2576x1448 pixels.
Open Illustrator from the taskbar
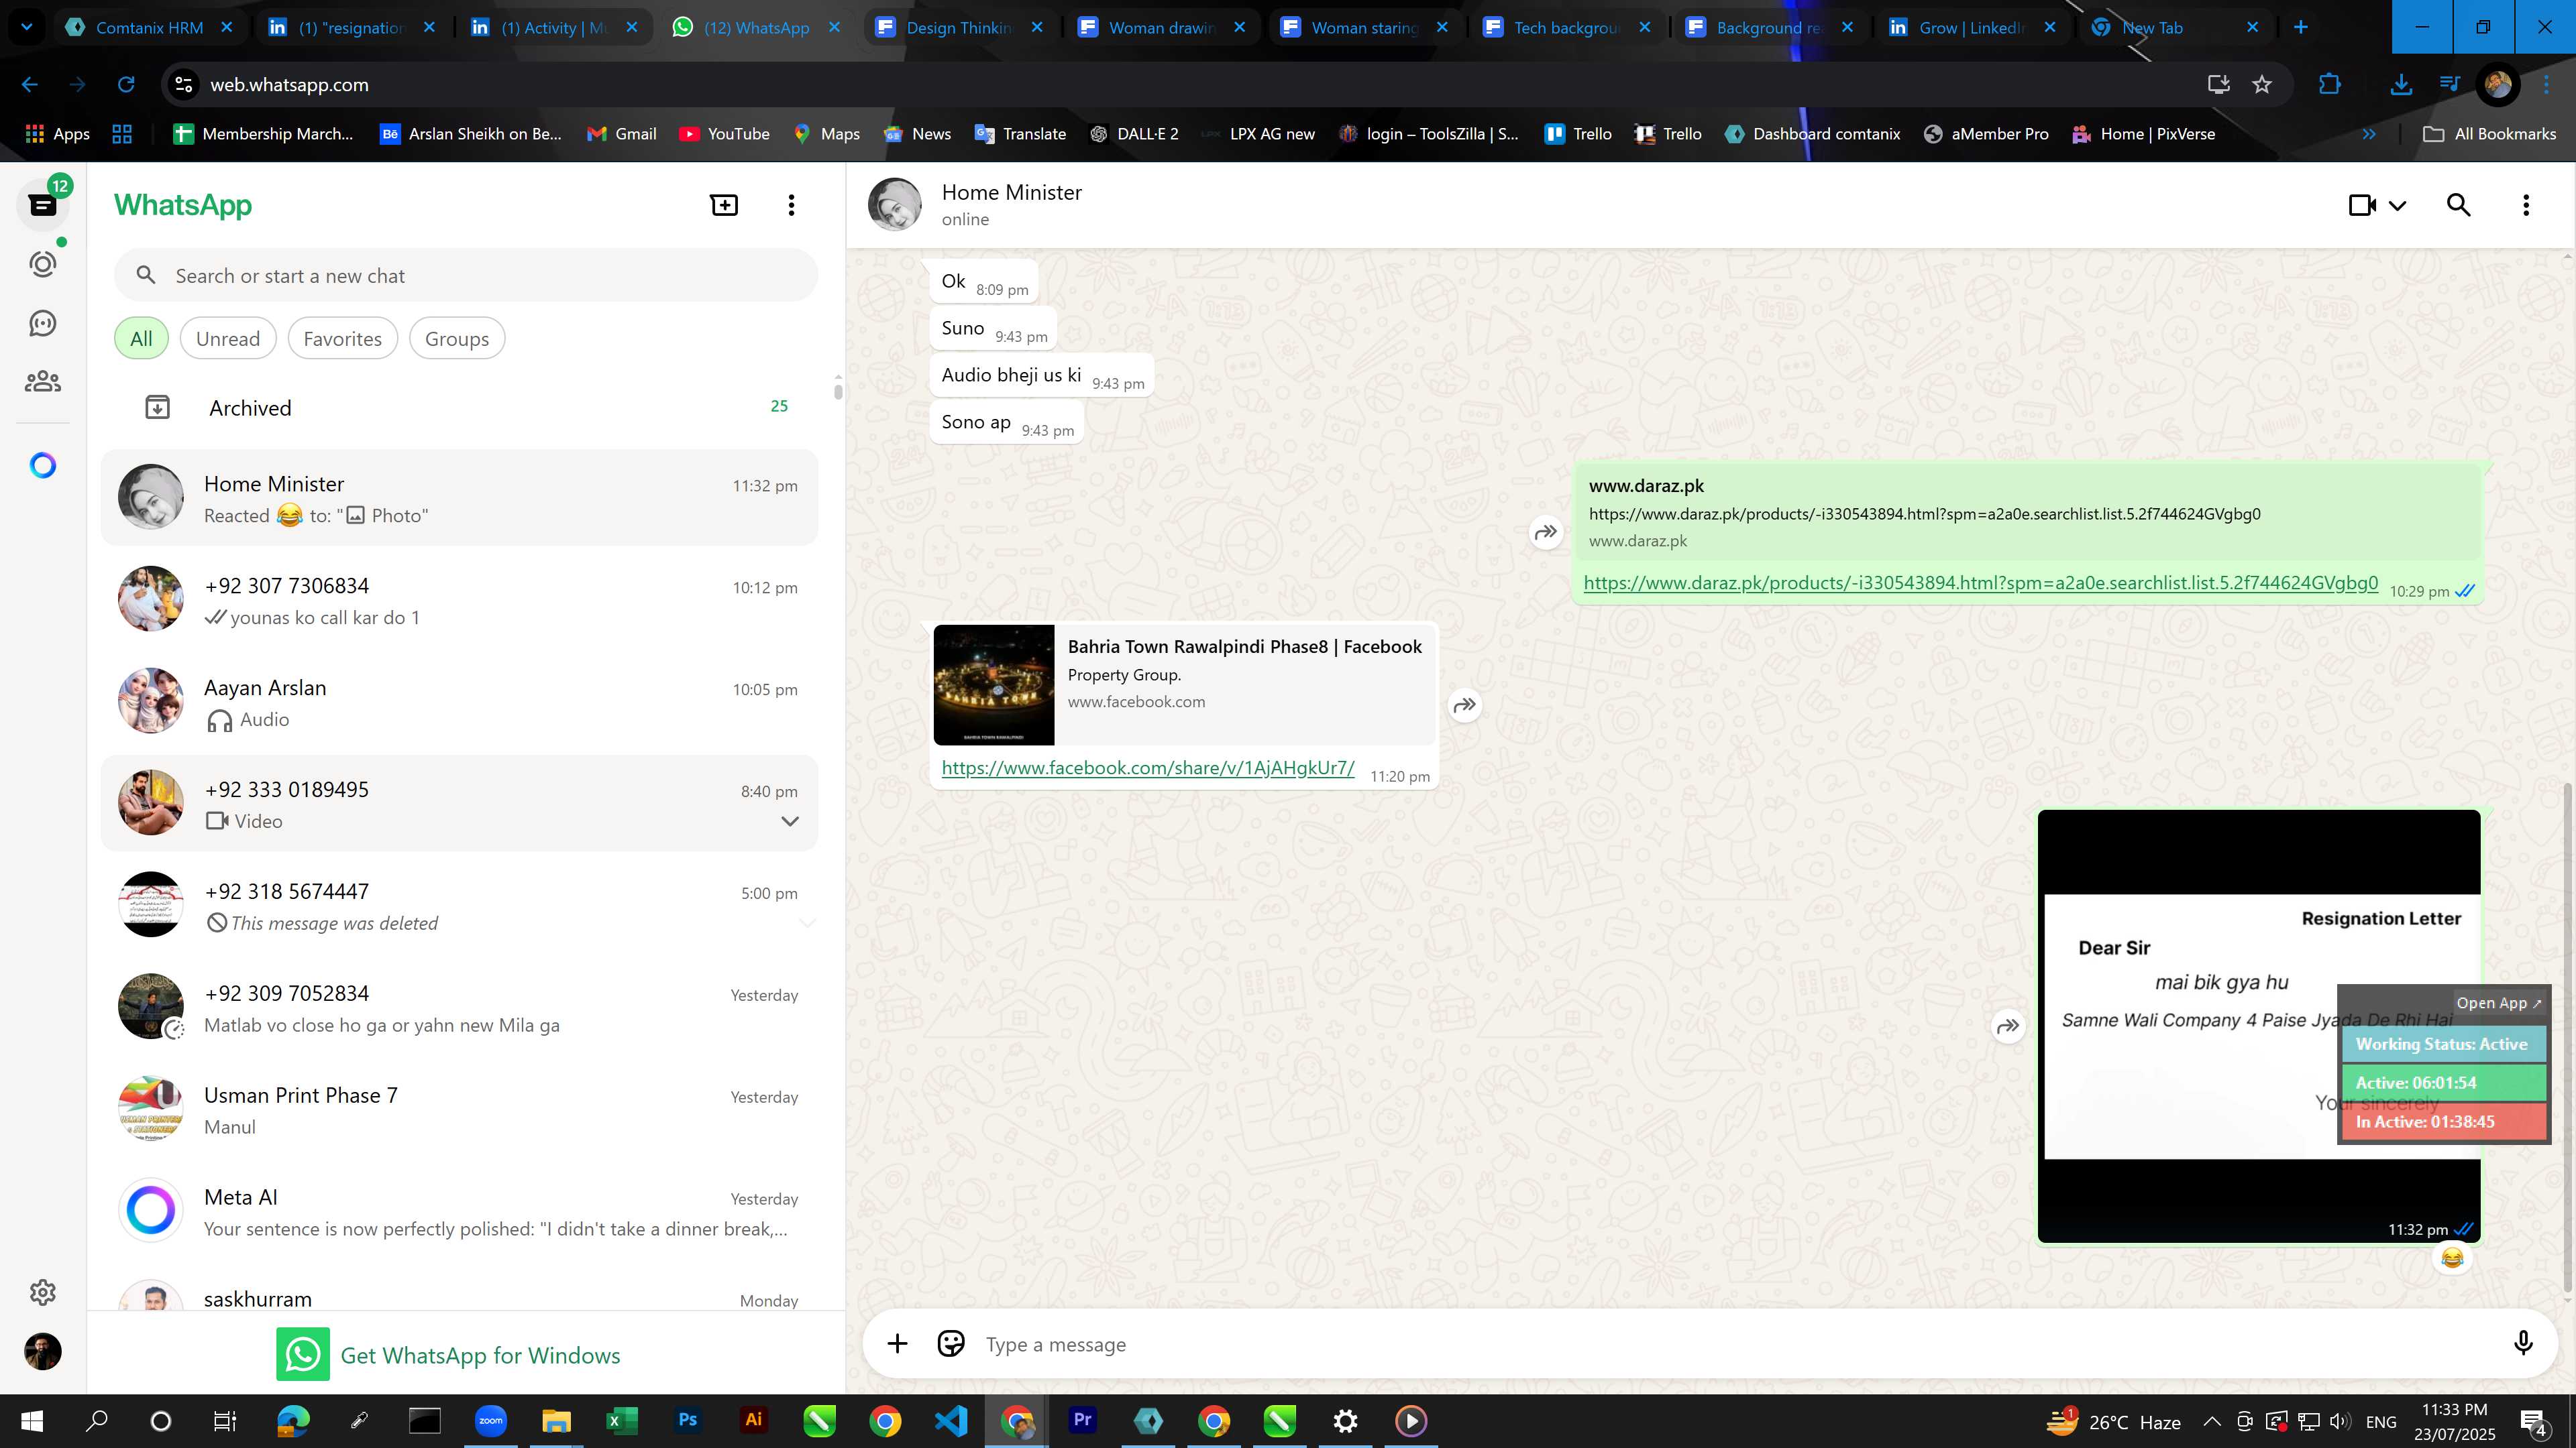coord(753,1420)
